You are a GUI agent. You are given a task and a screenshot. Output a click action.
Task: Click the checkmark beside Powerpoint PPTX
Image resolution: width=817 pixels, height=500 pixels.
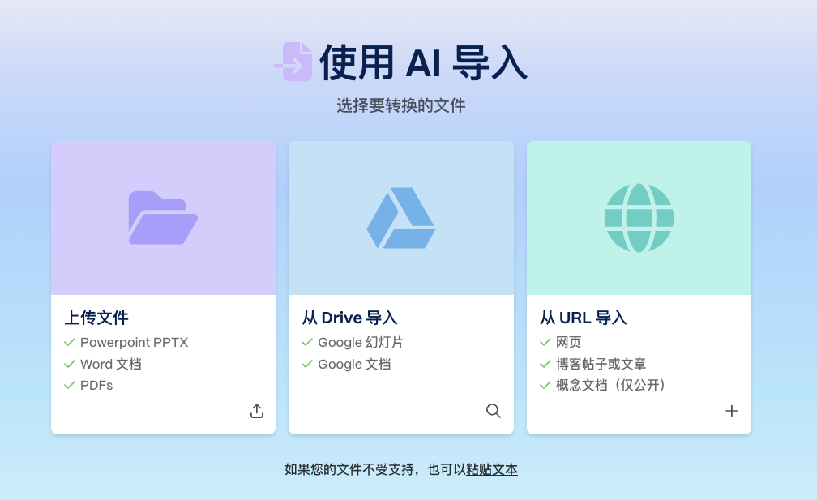pos(69,342)
